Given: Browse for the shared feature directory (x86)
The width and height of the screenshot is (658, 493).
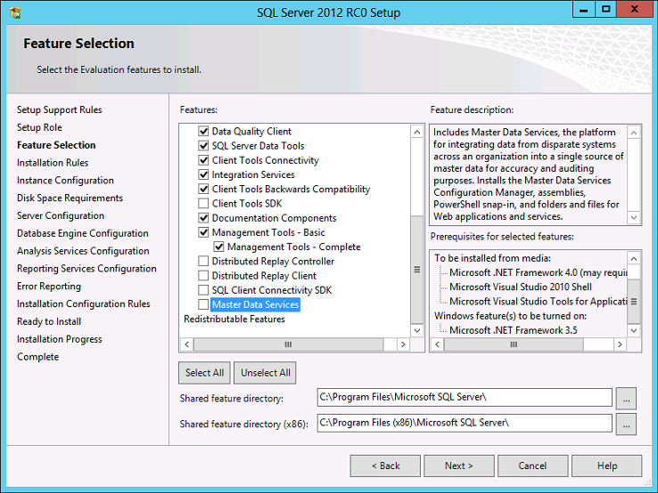Looking at the screenshot, I should point(626,424).
